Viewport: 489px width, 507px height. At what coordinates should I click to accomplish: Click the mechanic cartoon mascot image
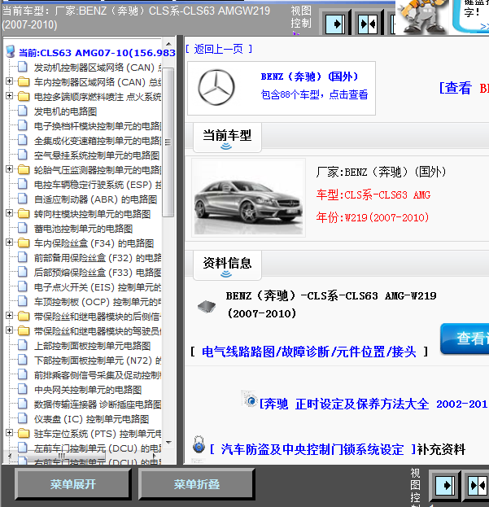pyautogui.click(x=421, y=17)
